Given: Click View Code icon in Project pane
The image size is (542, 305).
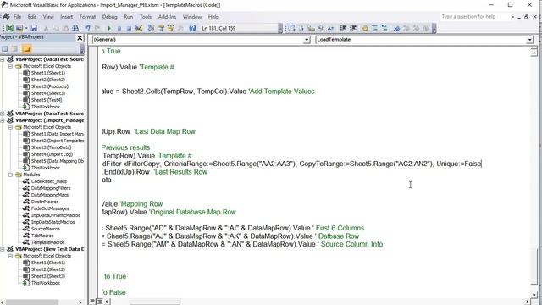Looking at the screenshot, I should 5,49.
